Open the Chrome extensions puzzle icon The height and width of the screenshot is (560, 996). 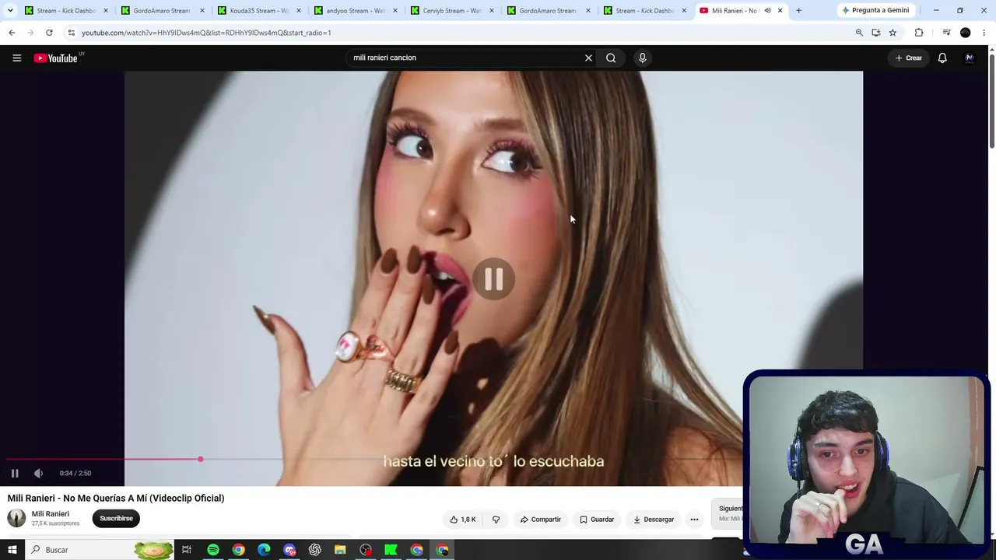tap(919, 33)
